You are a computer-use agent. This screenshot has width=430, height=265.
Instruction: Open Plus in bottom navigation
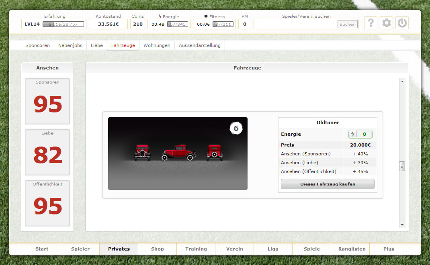(x=389, y=249)
